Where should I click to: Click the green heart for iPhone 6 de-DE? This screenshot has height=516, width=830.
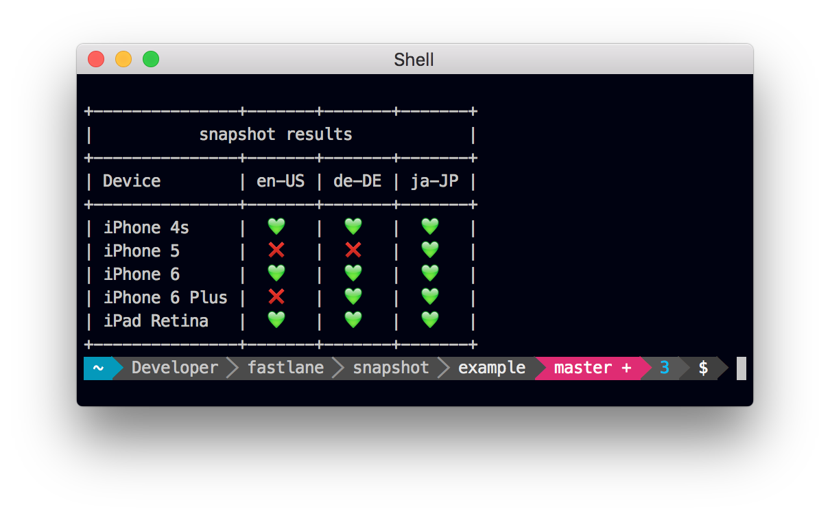pyautogui.click(x=353, y=273)
